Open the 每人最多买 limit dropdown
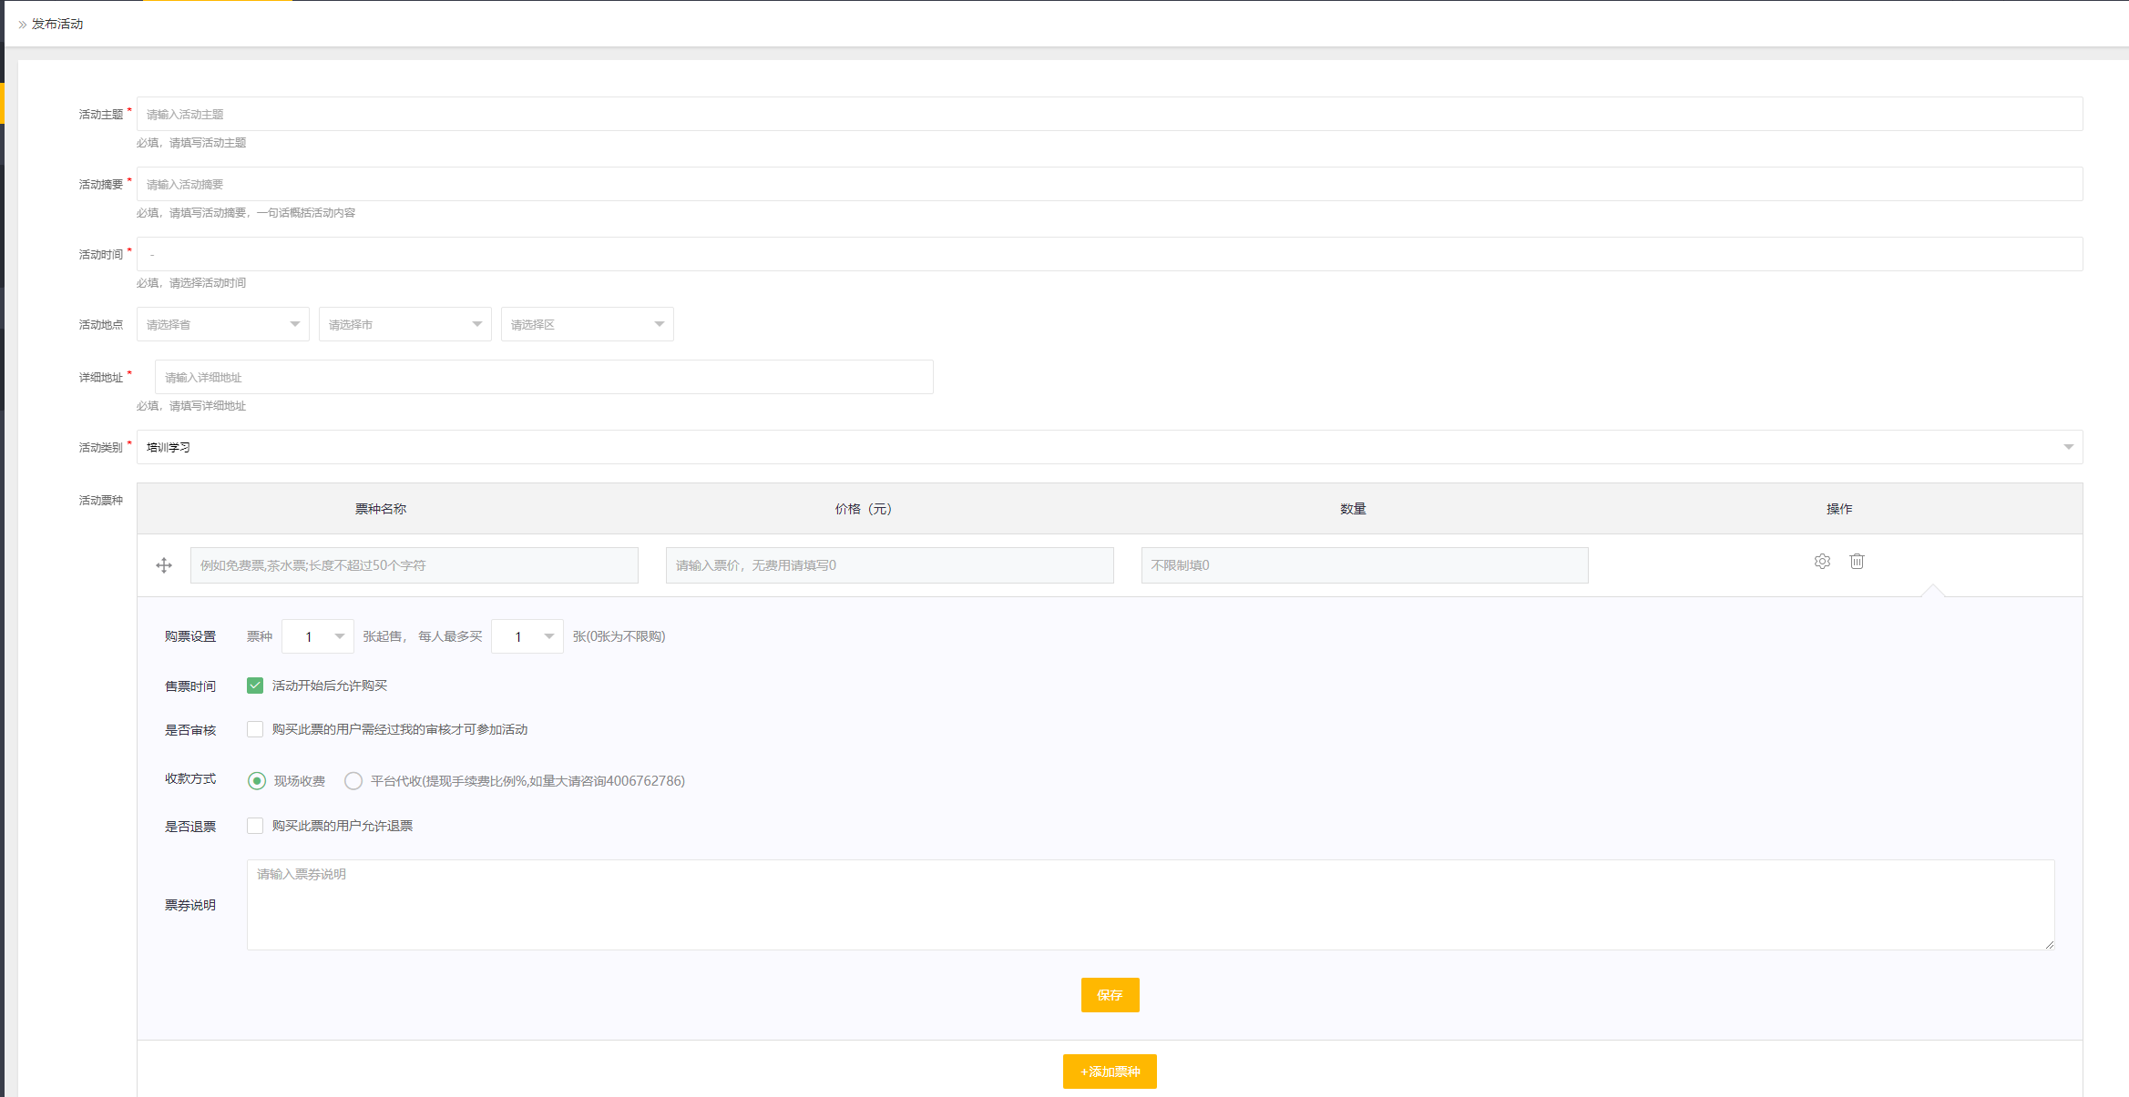Image resolution: width=2129 pixels, height=1097 pixels. coord(527,636)
